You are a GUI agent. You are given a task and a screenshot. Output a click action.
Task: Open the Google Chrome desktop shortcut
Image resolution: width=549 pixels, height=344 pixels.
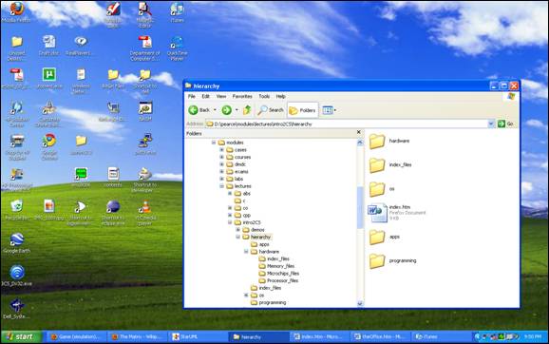[49, 146]
